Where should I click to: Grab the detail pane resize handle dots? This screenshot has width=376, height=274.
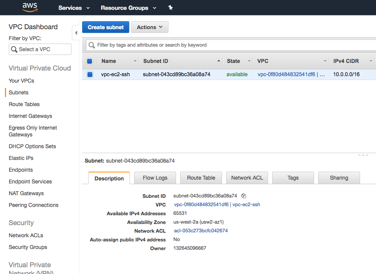click(x=363, y=155)
